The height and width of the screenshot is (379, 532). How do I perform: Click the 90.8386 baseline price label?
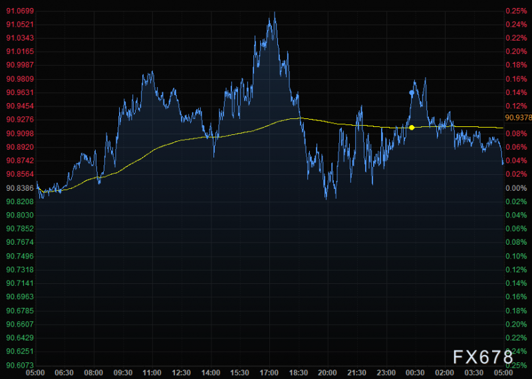coord(20,188)
